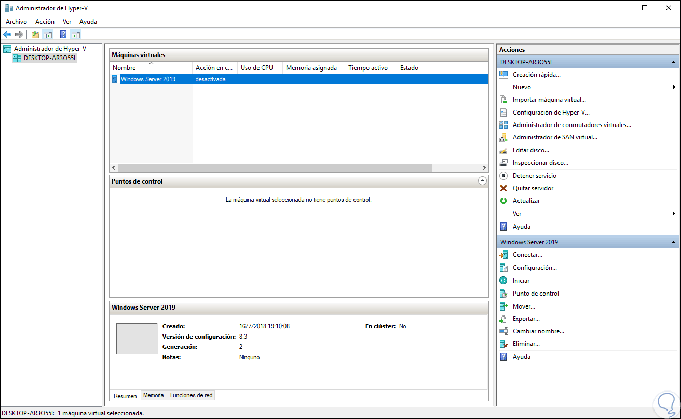Click the Forward arrow in the toolbar
The image size is (681, 419).
pos(19,35)
